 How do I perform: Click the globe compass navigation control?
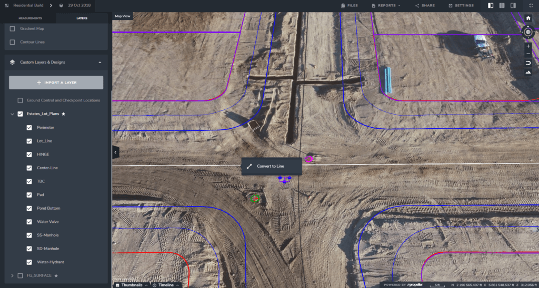click(528, 32)
